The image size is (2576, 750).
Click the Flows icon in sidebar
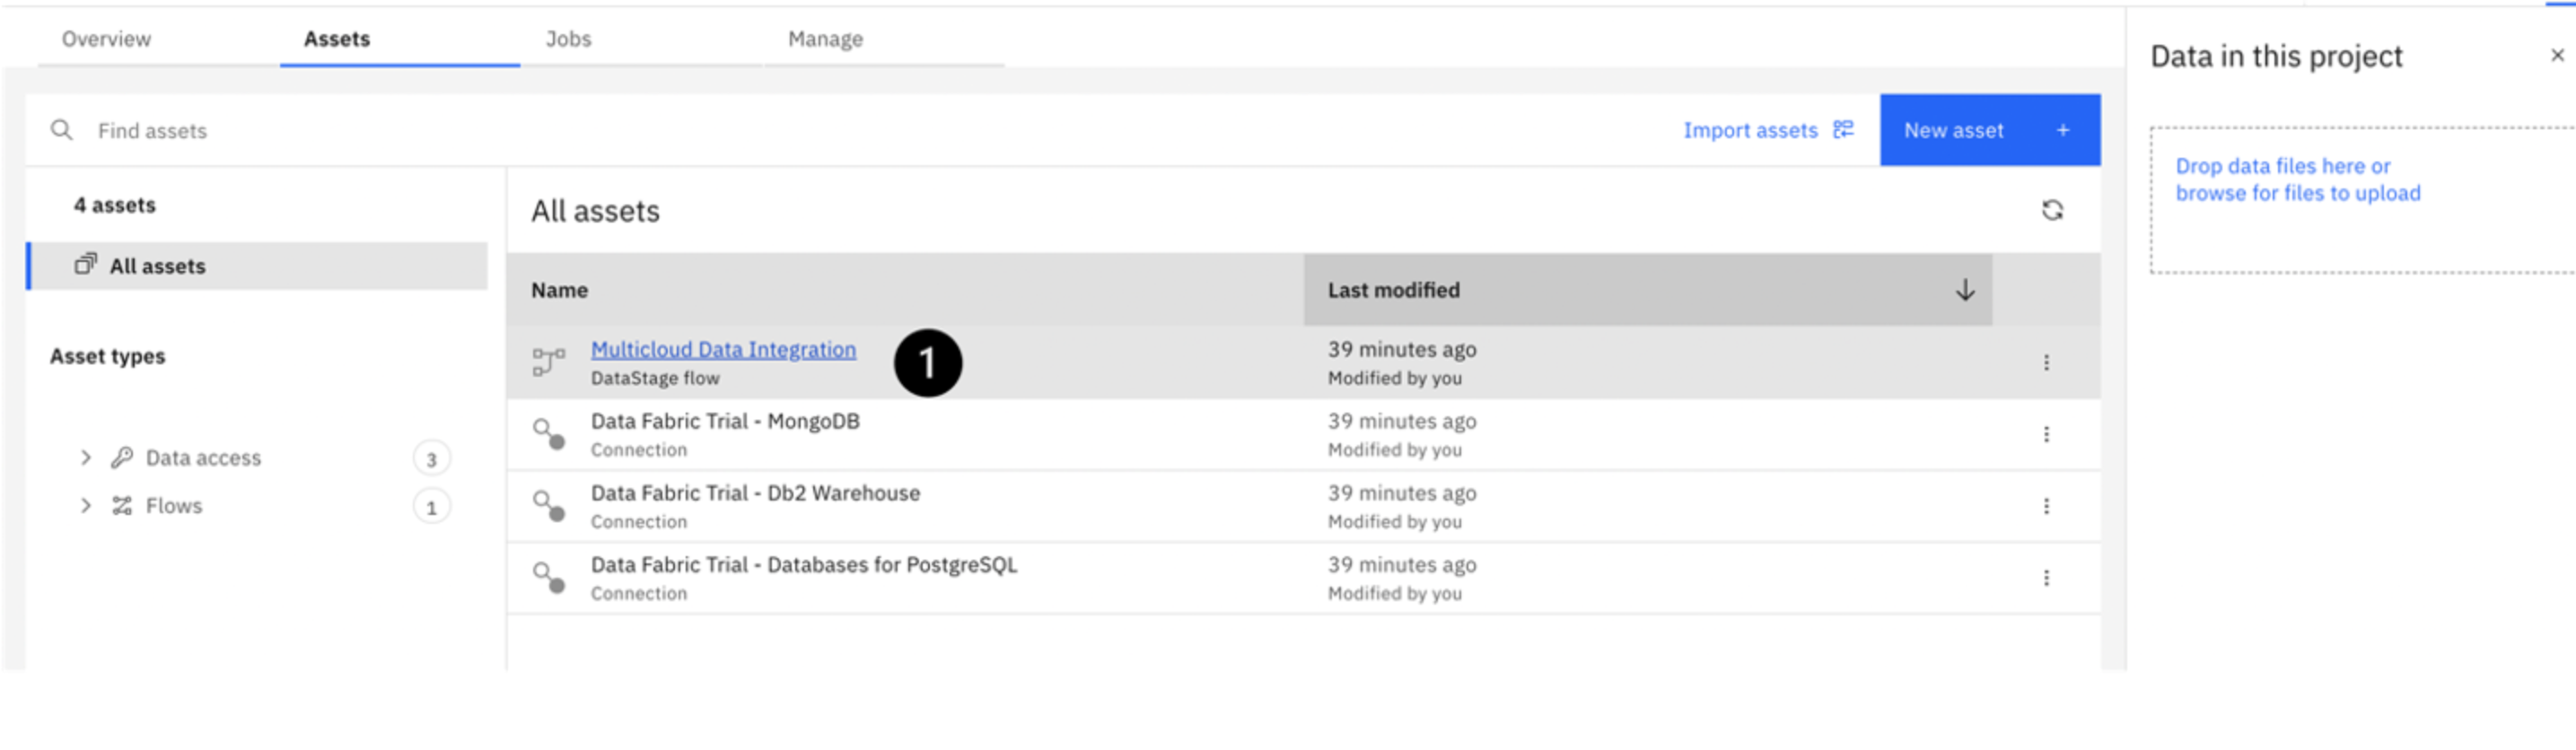click(122, 506)
